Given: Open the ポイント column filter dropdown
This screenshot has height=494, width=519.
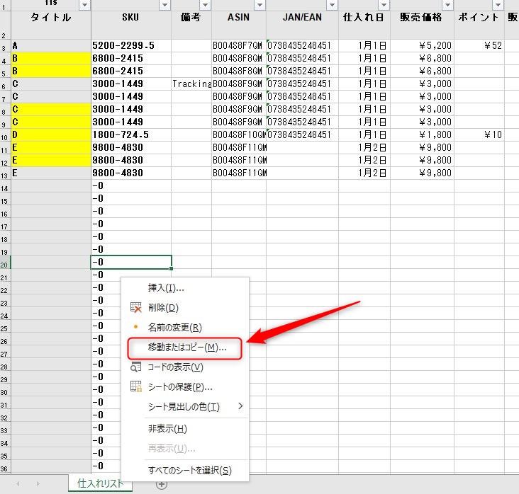Looking at the screenshot, I should [498, 5].
